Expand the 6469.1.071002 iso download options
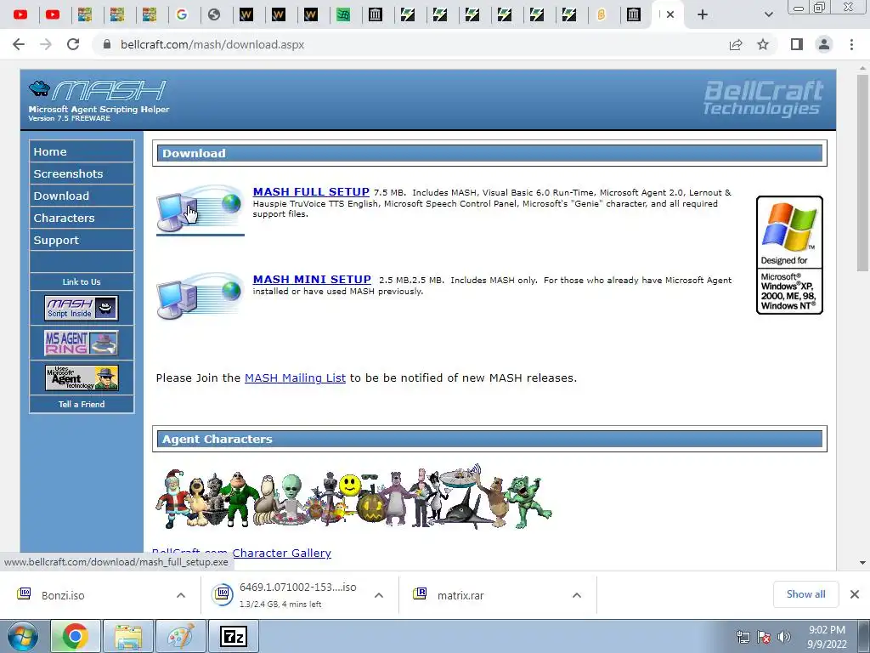 click(x=379, y=595)
